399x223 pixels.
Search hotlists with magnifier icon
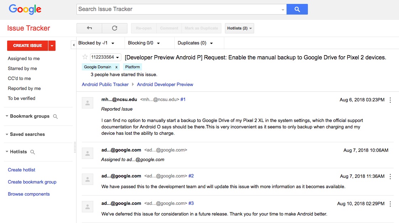tap(32, 152)
